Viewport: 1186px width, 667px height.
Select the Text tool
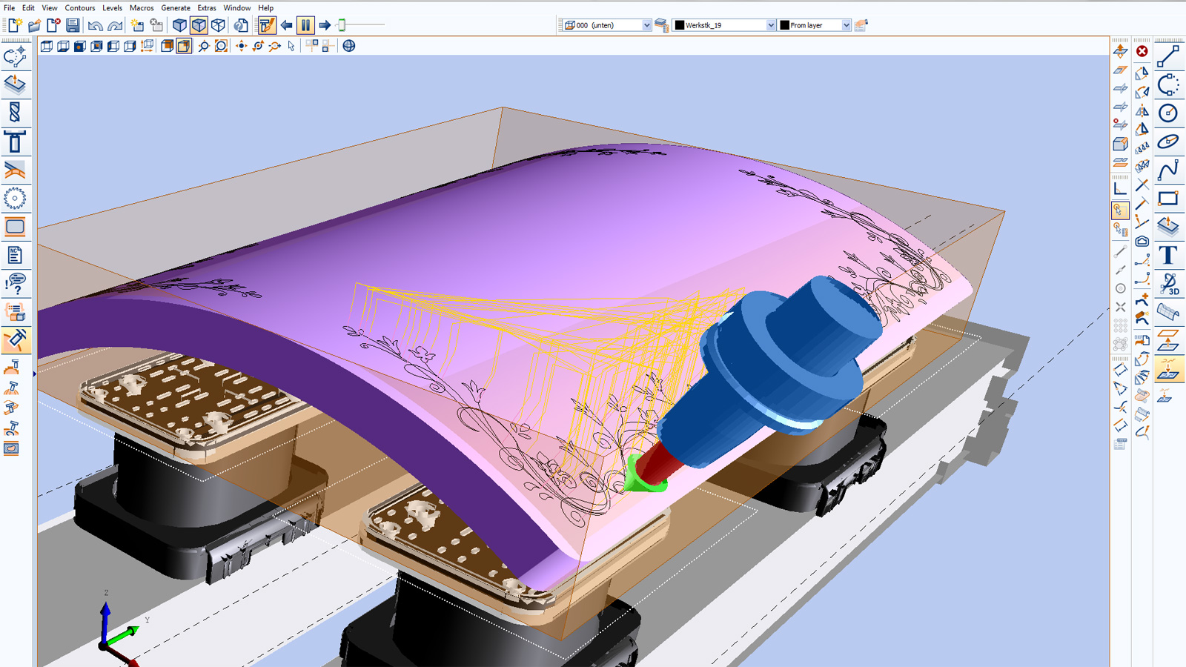click(1168, 255)
